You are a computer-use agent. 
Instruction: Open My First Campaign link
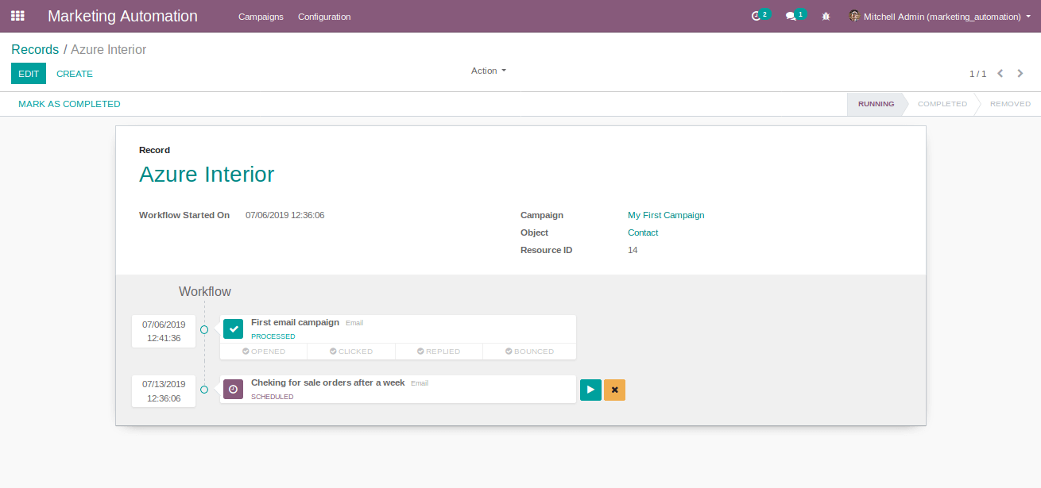point(666,215)
